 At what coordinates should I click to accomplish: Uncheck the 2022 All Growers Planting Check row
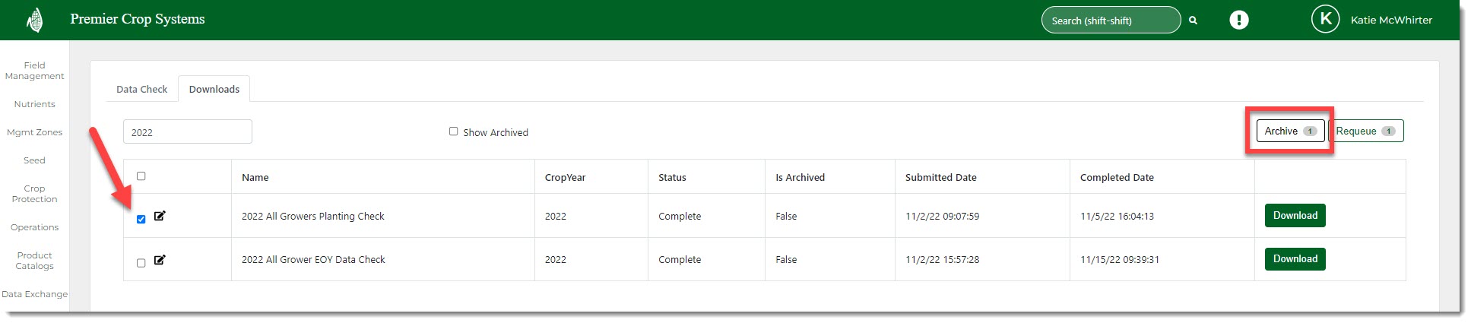point(141,219)
